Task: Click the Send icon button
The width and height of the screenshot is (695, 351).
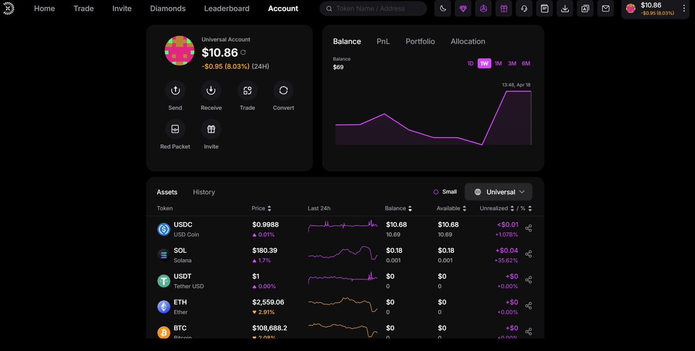Action: (175, 90)
